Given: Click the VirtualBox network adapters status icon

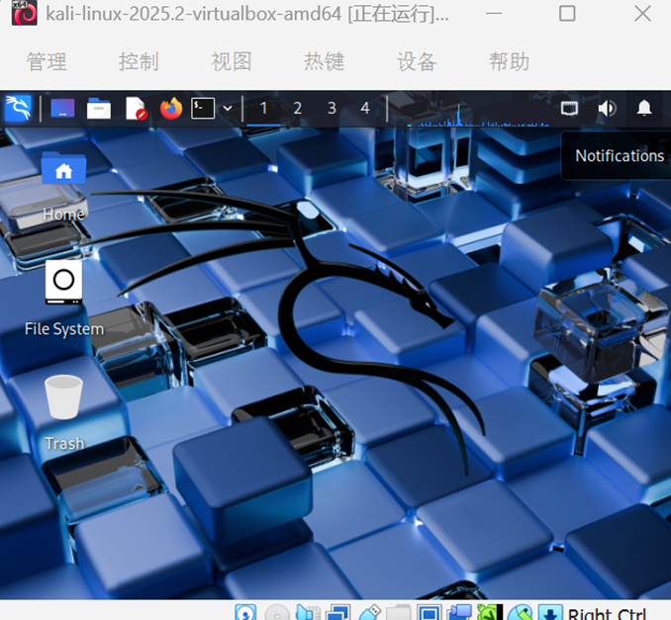Looking at the screenshot, I should [x=338, y=613].
